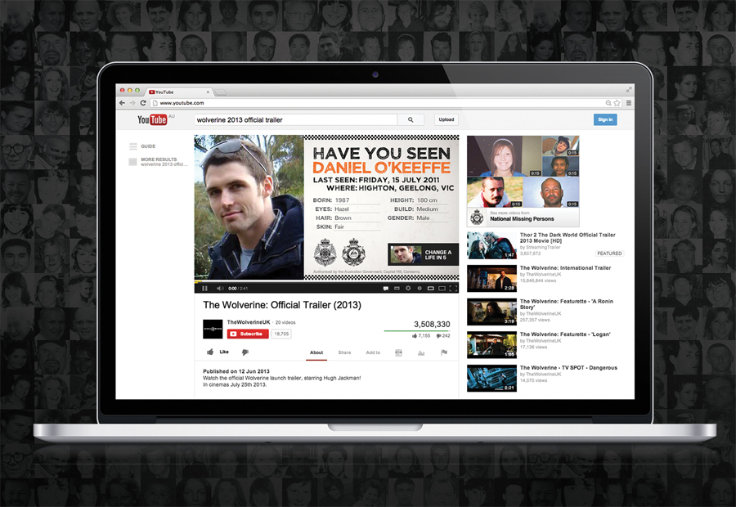Enter full screen using player icon

point(453,288)
